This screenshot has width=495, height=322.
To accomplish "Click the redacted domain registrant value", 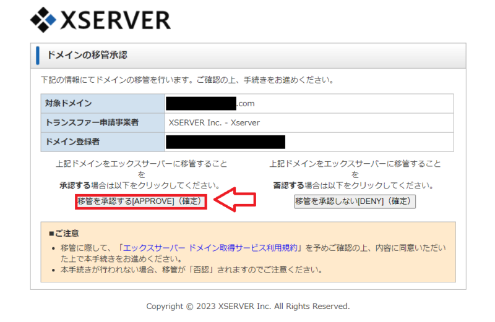I will 226,142.
